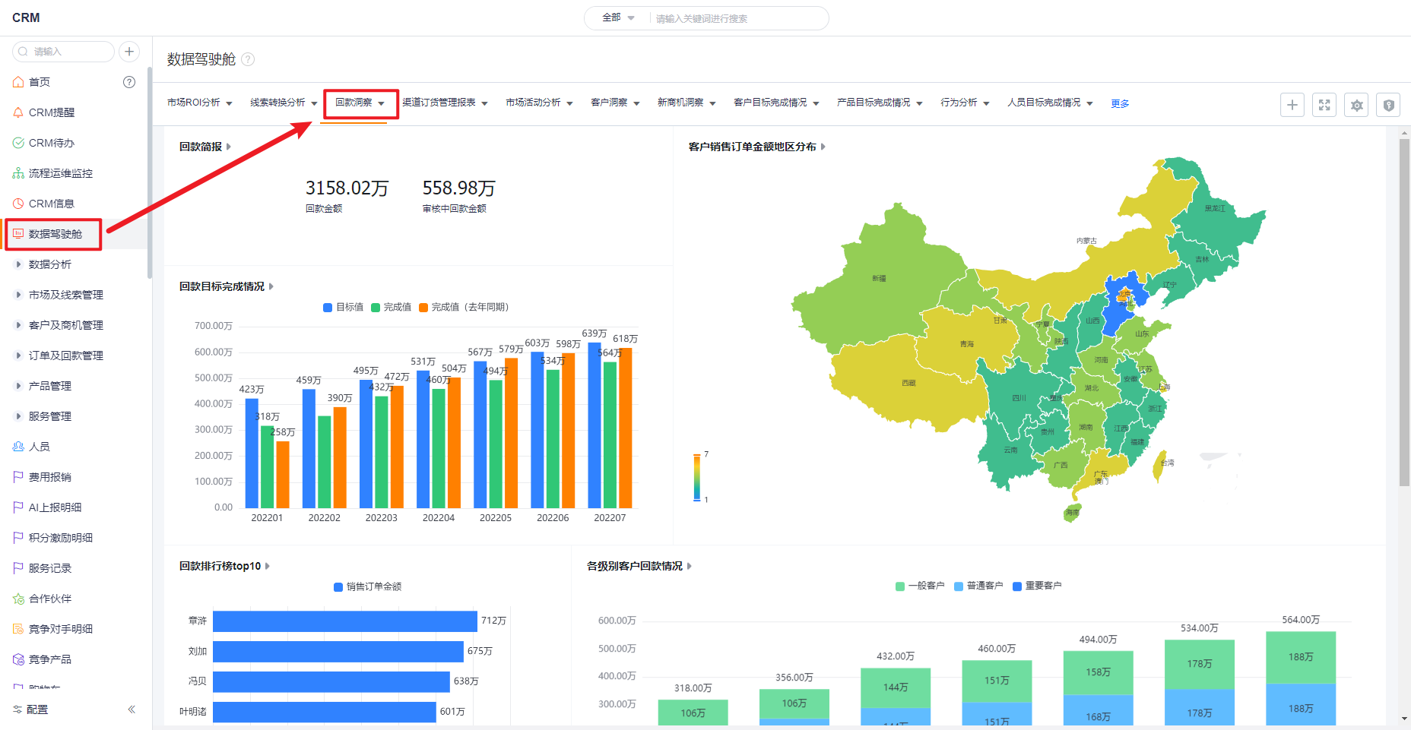The image size is (1411, 730).
Task: Click the sidebar search magnifier icon
Action: 23,52
